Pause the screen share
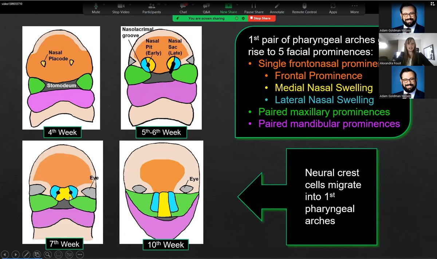This screenshot has width=437, height=259. [254, 7]
